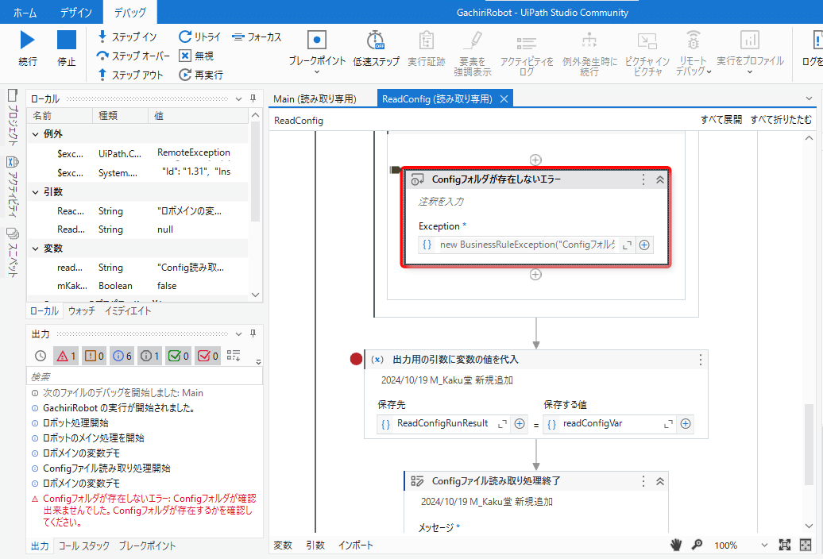823x559 pixels.
Task: Toggle warning messages filter showing 0
Action: tap(95, 356)
